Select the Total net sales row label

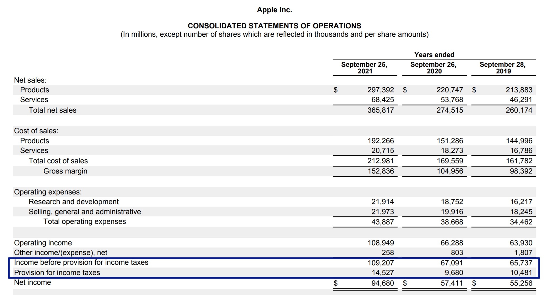coord(52,110)
